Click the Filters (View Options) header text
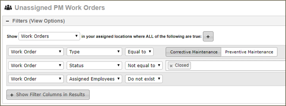Screen dimensions: 286x106 point(39,21)
